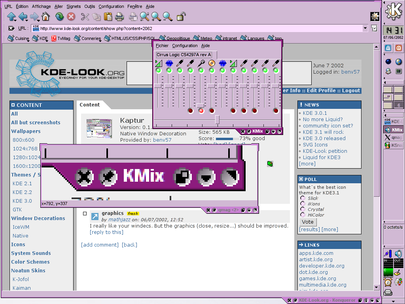Click the red logout icon in panel
Viewport: 405px width, 304px height.
(399, 48)
